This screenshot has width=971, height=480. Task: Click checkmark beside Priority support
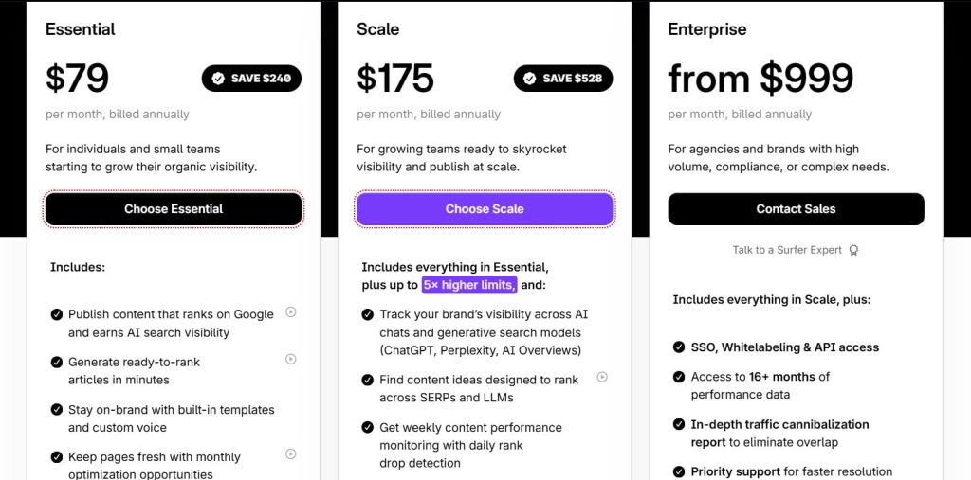(679, 471)
